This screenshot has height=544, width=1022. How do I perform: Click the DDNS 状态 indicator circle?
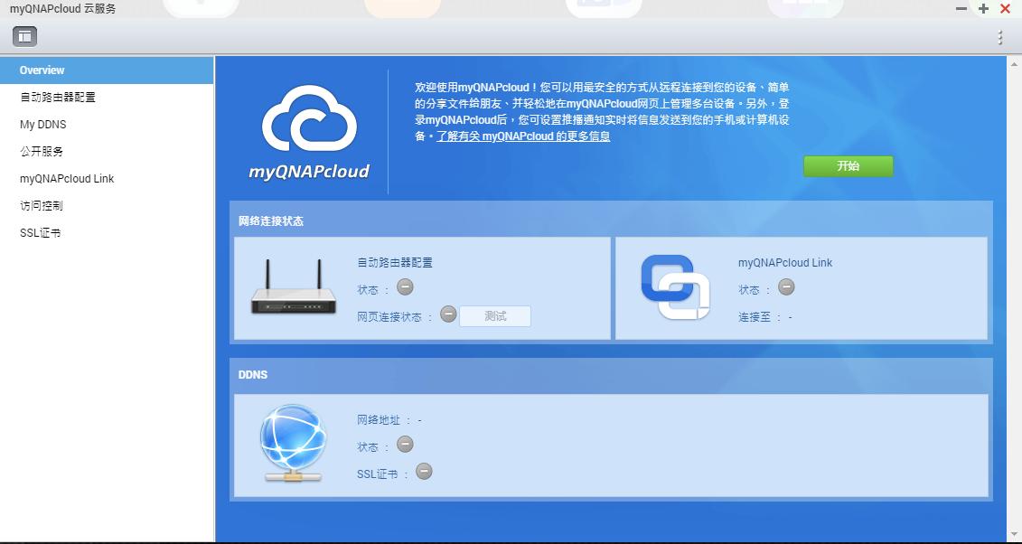pos(405,444)
